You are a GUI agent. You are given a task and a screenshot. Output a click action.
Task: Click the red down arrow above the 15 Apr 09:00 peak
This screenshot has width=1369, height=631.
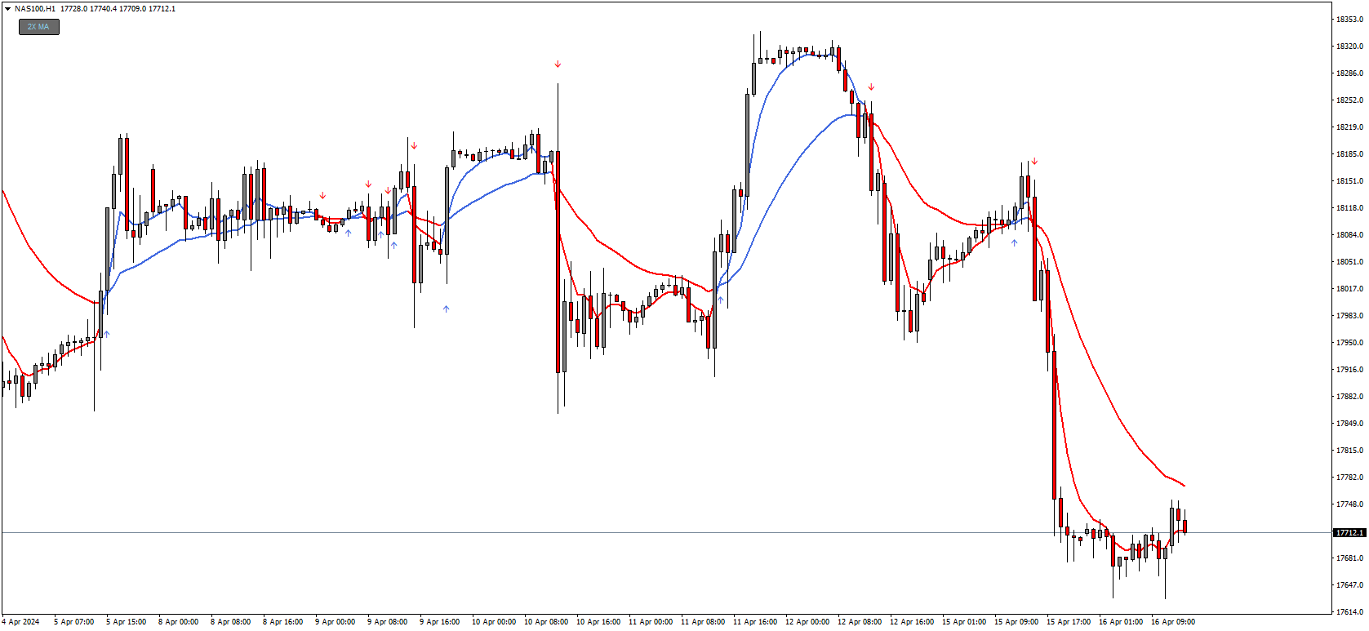[x=1034, y=162]
